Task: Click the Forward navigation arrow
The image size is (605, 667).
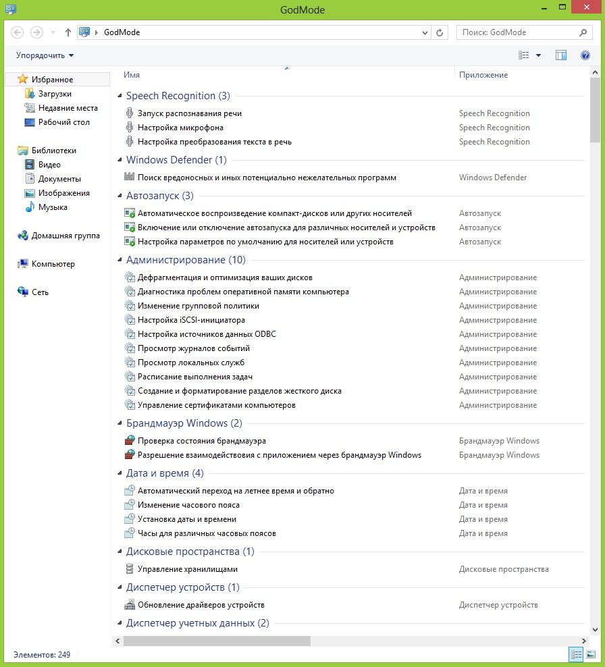Action: [x=36, y=32]
